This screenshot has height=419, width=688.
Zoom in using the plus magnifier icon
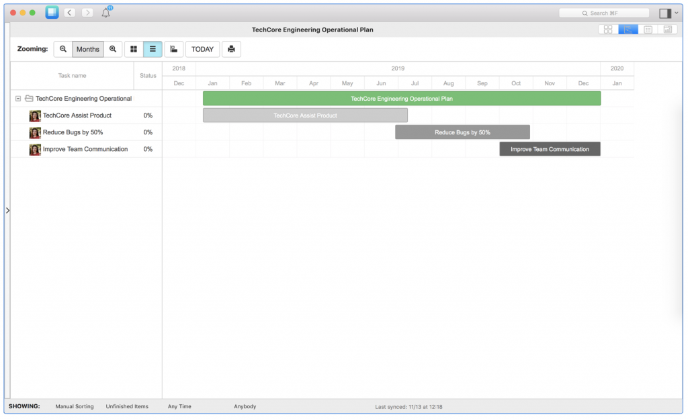pyautogui.click(x=113, y=48)
